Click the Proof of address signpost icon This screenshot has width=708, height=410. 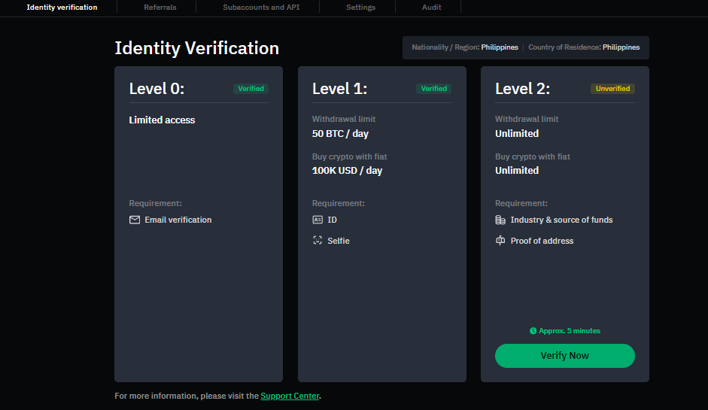(500, 240)
